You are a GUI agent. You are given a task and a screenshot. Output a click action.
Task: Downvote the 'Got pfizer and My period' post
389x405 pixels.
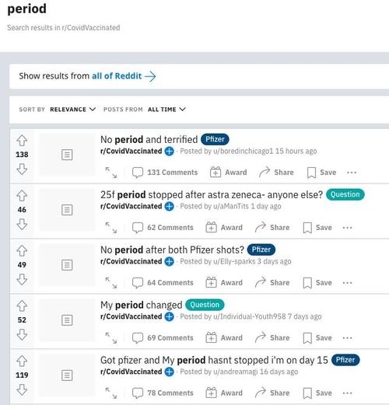click(22, 389)
